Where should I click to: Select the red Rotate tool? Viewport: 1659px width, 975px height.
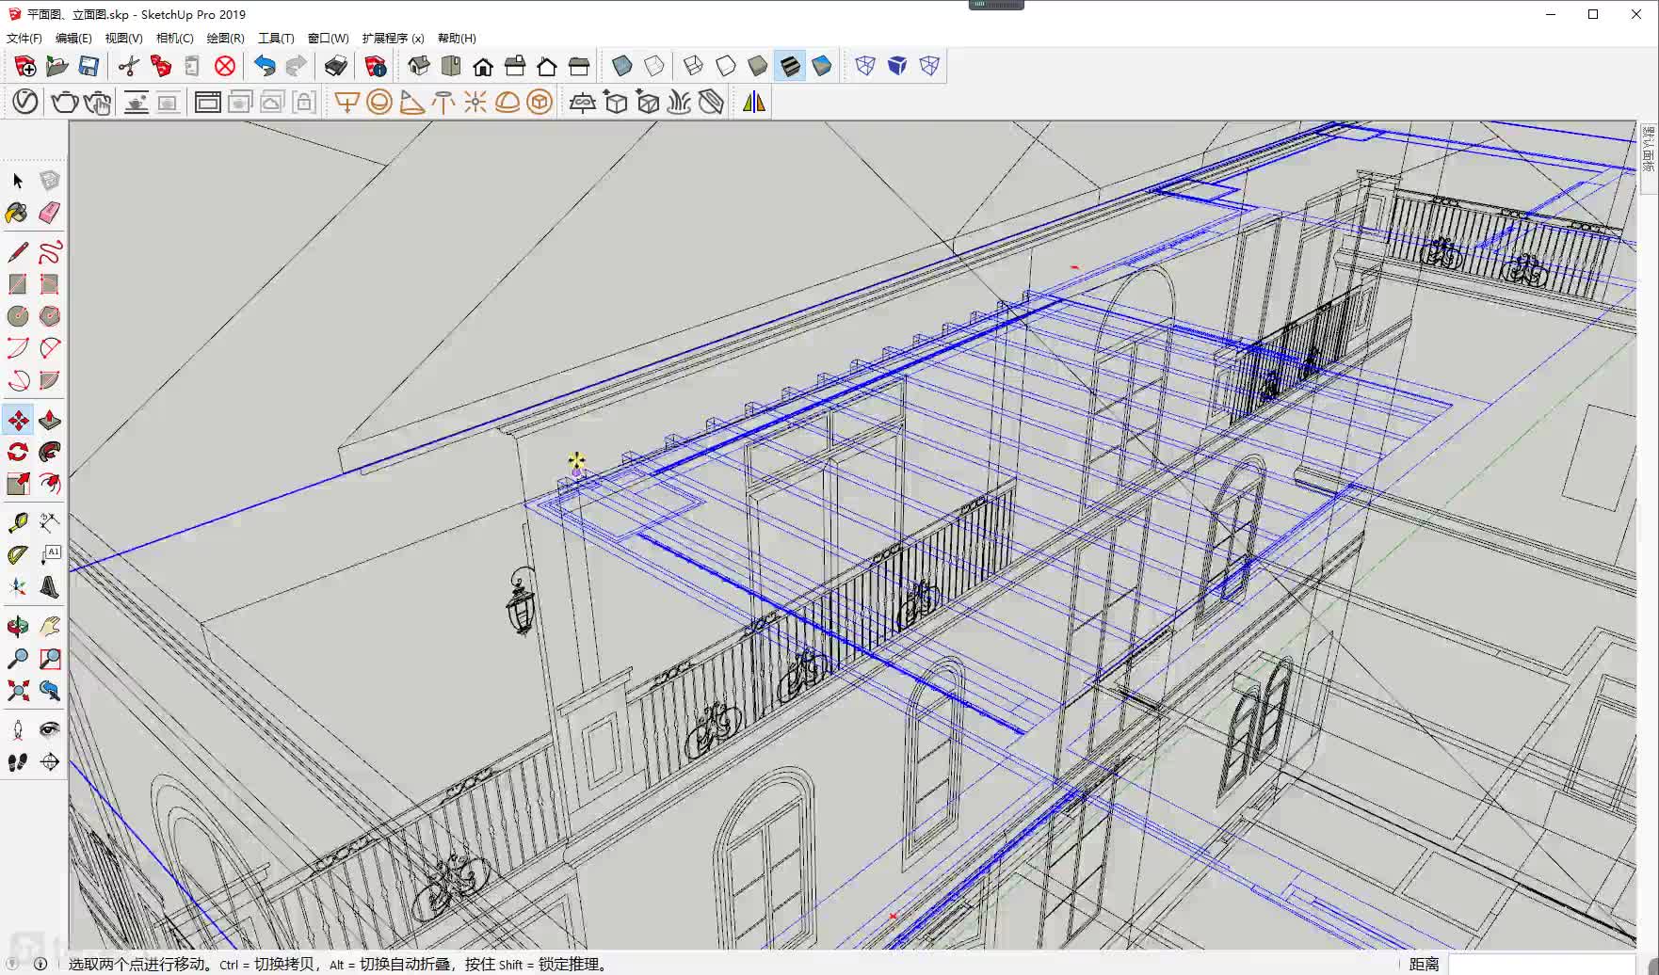[18, 452]
